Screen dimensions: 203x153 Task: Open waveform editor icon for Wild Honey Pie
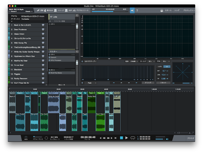[43, 43]
